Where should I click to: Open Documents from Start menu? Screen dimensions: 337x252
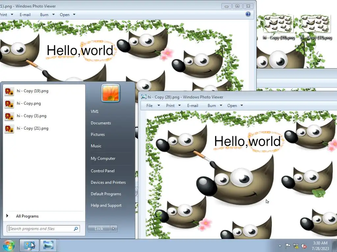coord(101,123)
